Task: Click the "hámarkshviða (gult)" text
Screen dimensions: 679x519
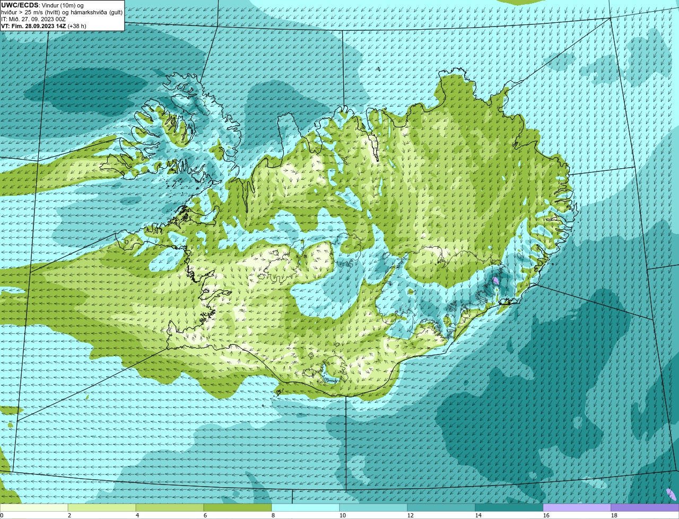Action: [97, 13]
